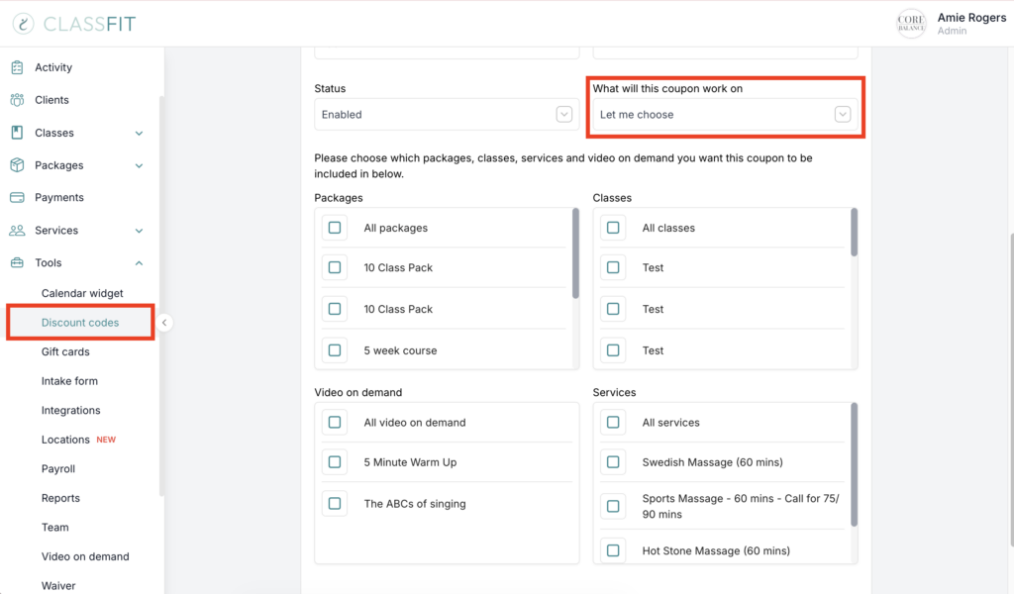
Task: Check the All classes checkbox
Action: 613,228
